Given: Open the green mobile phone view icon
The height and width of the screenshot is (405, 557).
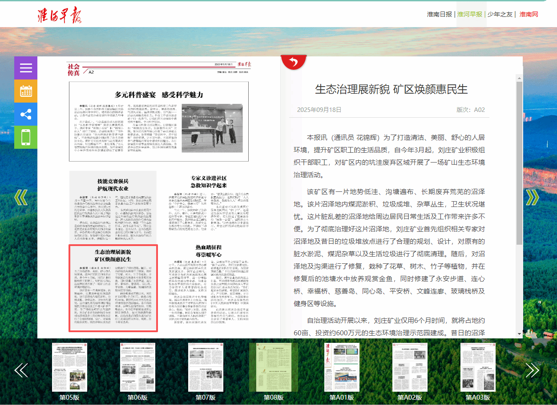Looking at the screenshot, I should [26, 137].
